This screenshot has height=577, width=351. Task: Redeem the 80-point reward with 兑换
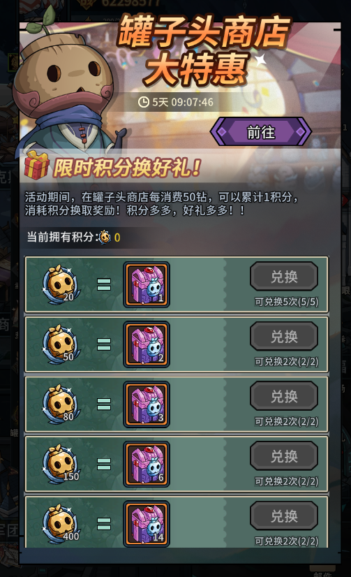click(284, 396)
